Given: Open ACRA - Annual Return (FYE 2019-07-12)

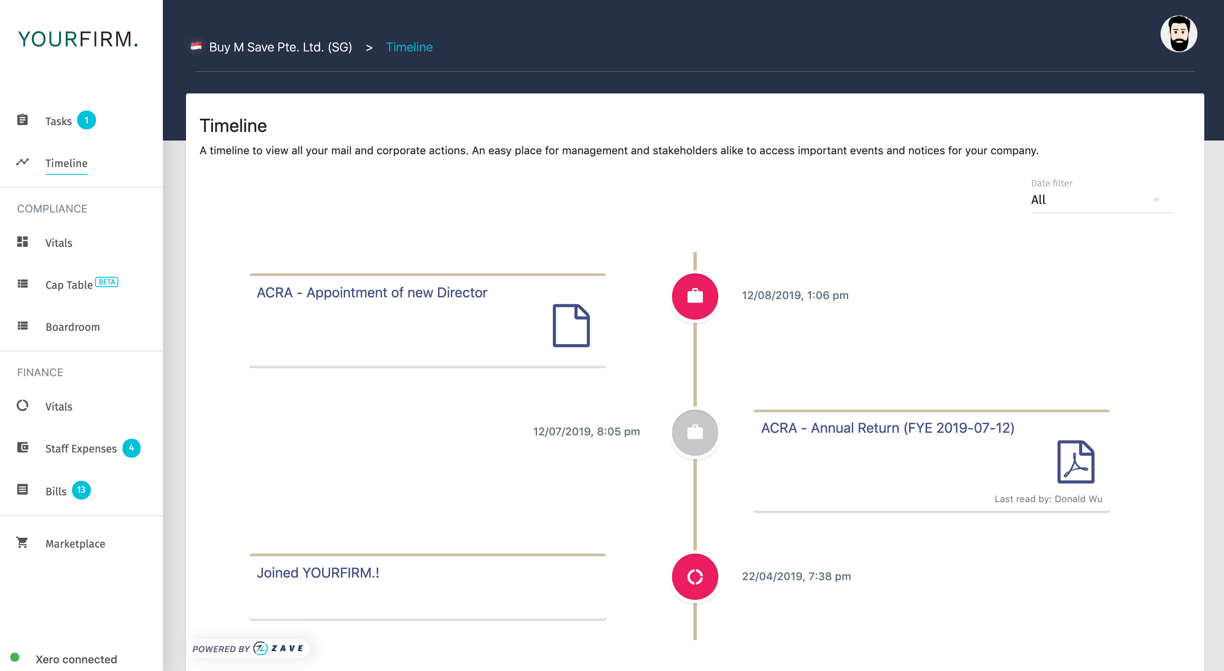Looking at the screenshot, I should [x=888, y=428].
